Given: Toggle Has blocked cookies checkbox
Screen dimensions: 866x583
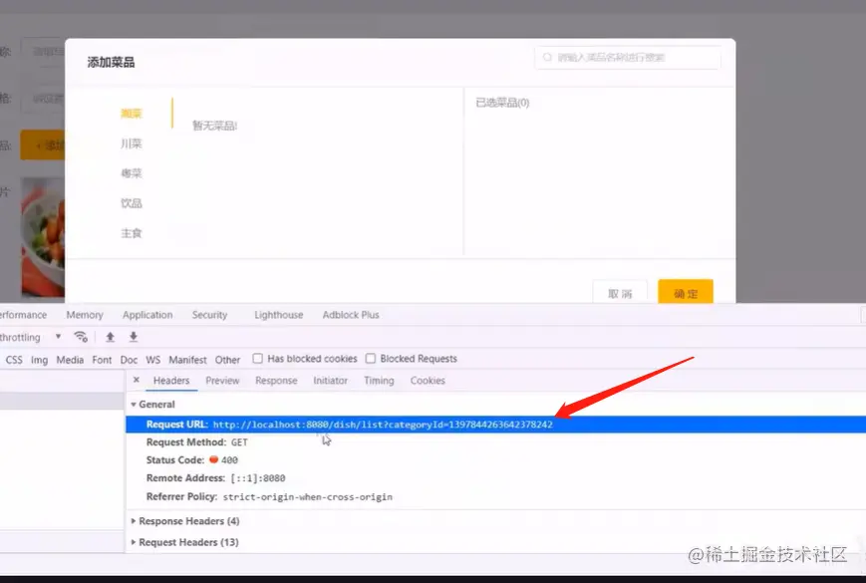Looking at the screenshot, I should 257,359.
